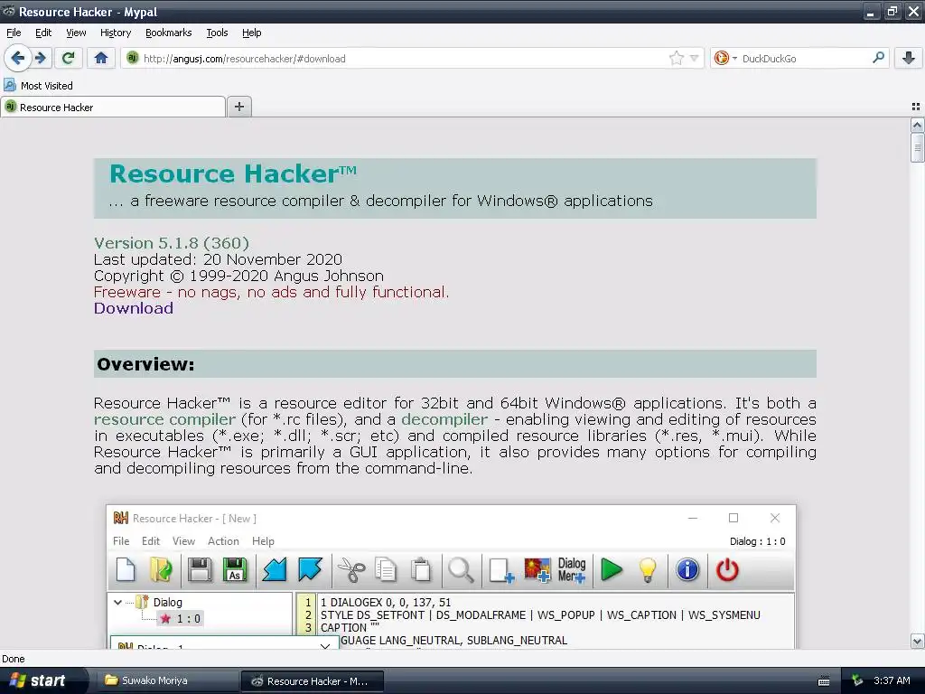The height and width of the screenshot is (694, 925).
Task: Click the 3:37 AM clock
Action: 892,680
